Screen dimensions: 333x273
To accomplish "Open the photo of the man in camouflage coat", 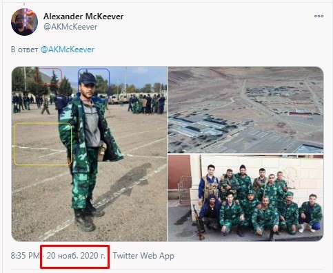I will [x=89, y=154].
